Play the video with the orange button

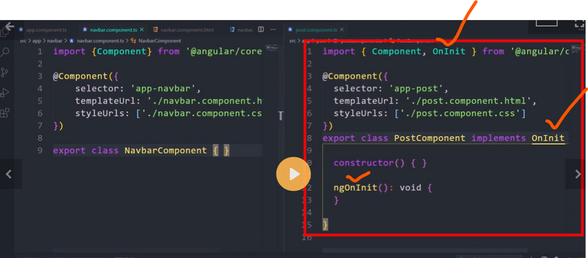293,174
